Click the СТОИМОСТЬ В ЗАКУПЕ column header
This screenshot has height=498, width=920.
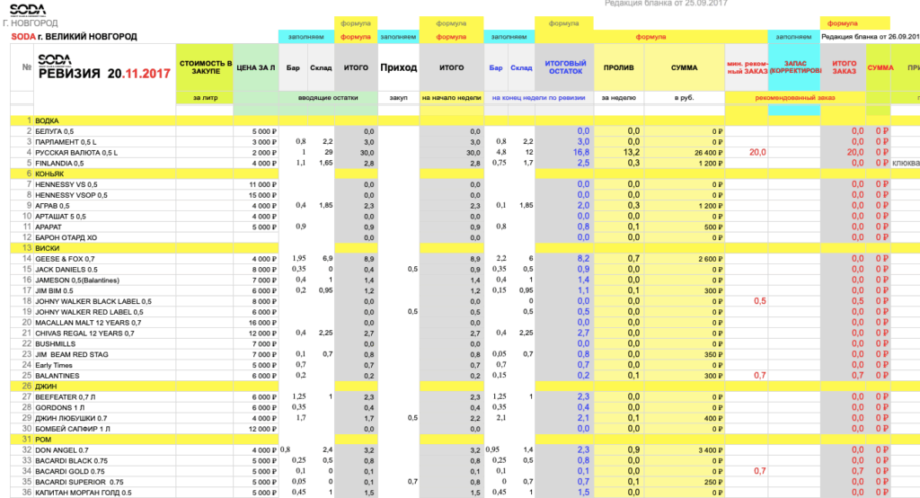pyautogui.click(x=205, y=67)
